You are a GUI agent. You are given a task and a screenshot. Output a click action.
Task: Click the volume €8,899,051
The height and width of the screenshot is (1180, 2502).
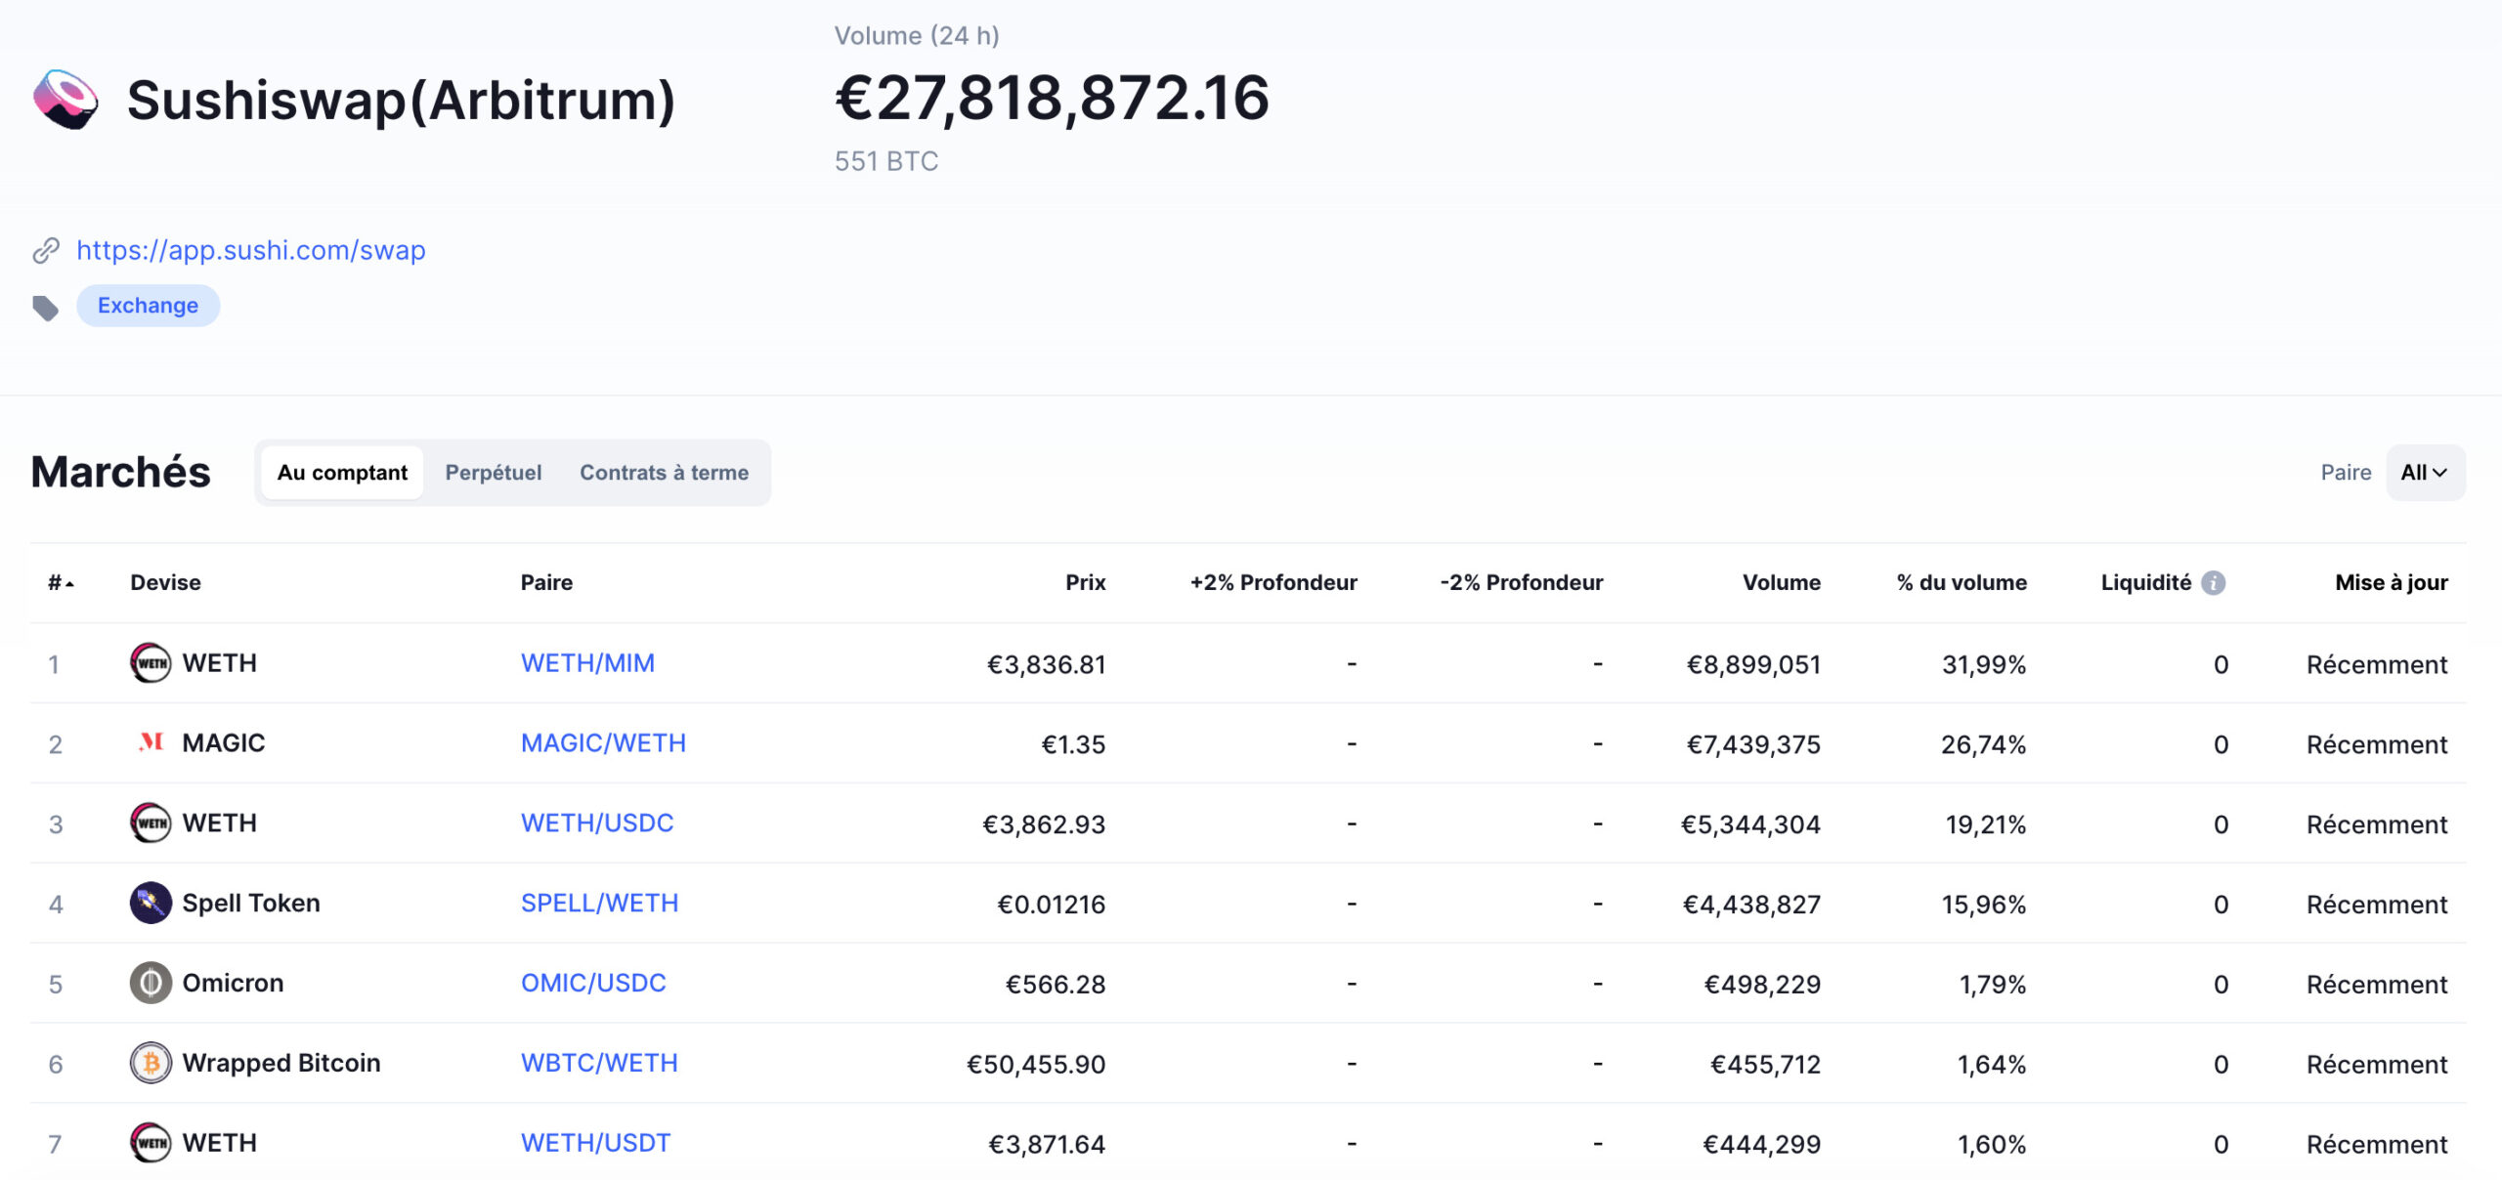click(1753, 665)
